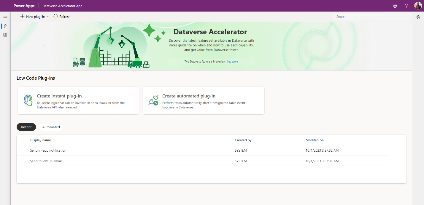
Task: Open the hamburger navigation menu
Action: [5, 17]
